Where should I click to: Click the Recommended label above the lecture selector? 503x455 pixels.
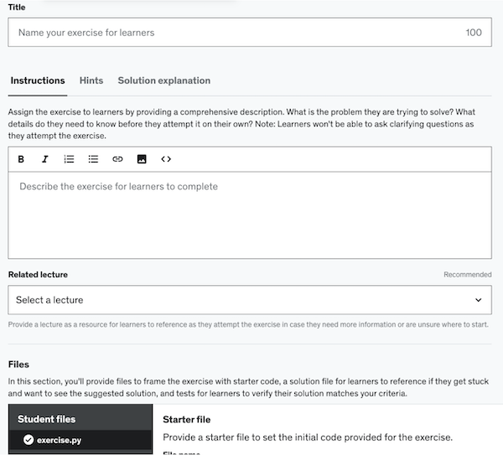pyautogui.click(x=467, y=275)
